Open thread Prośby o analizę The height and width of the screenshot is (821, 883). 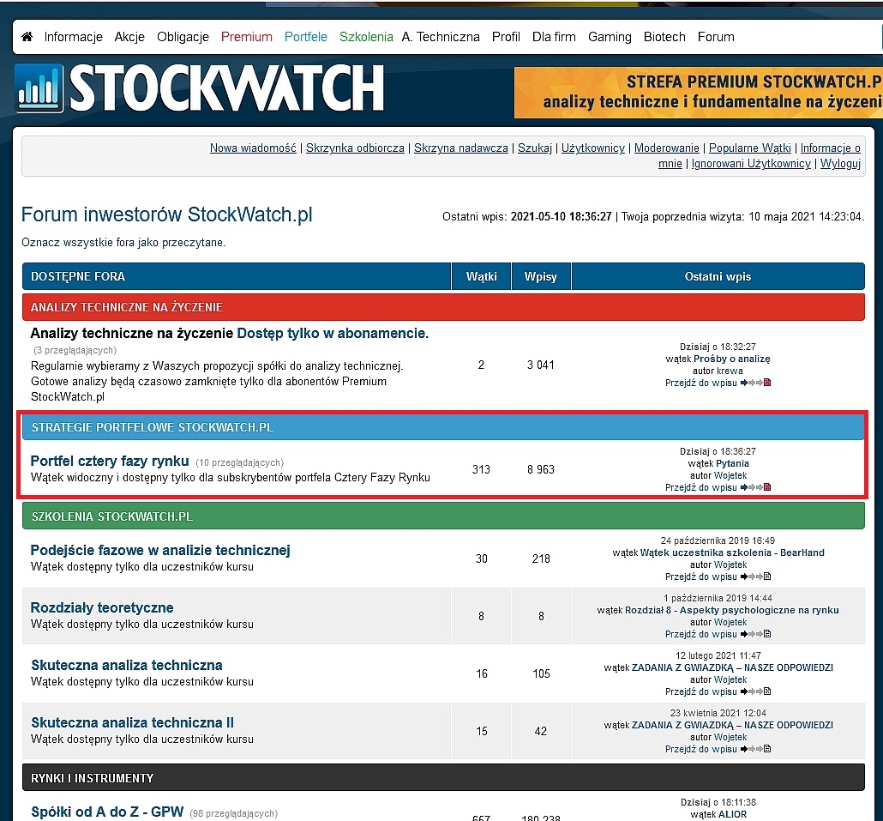pos(731,359)
